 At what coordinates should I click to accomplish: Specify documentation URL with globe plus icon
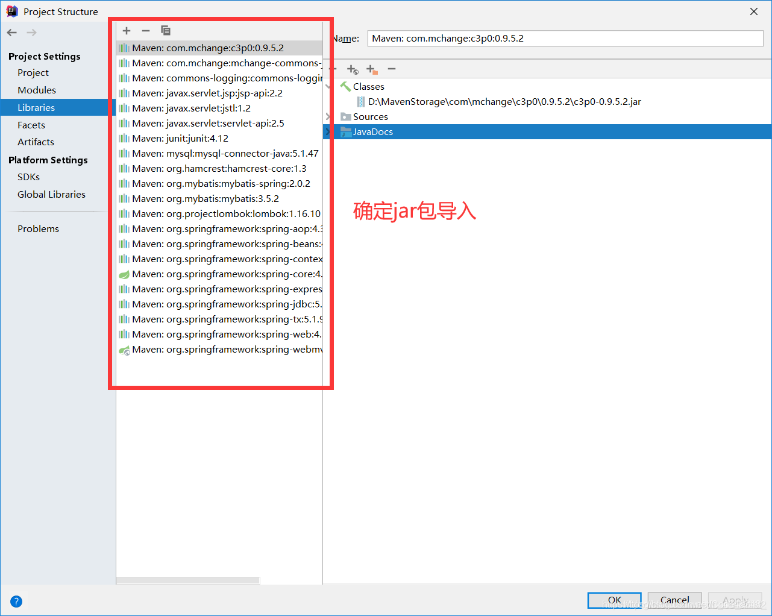[353, 69]
